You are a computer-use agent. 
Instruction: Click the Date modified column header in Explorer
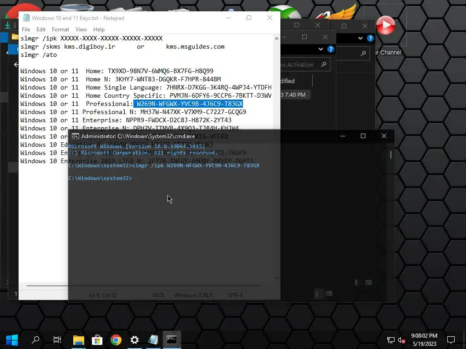(296, 81)
